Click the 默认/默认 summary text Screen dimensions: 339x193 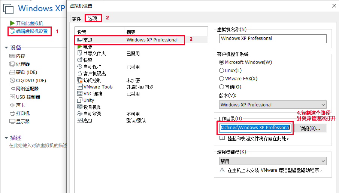pos(136,121)
